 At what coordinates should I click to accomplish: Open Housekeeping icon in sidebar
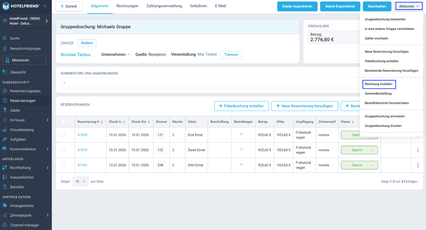click(x=5, y=130)
